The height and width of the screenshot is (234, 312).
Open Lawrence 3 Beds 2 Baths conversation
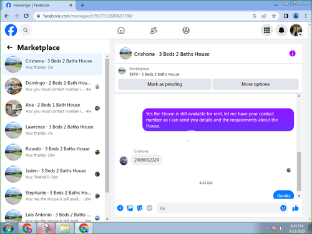52,130
